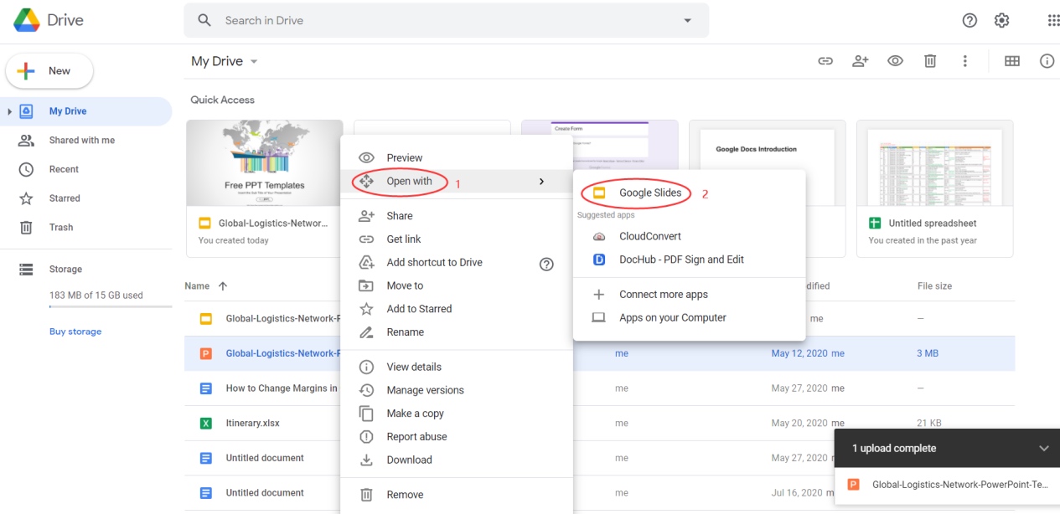Viewport: 1060px width, 514px height.
Task: Select DocHub - PDF Sign and Edit
Action: click(689, 260)
